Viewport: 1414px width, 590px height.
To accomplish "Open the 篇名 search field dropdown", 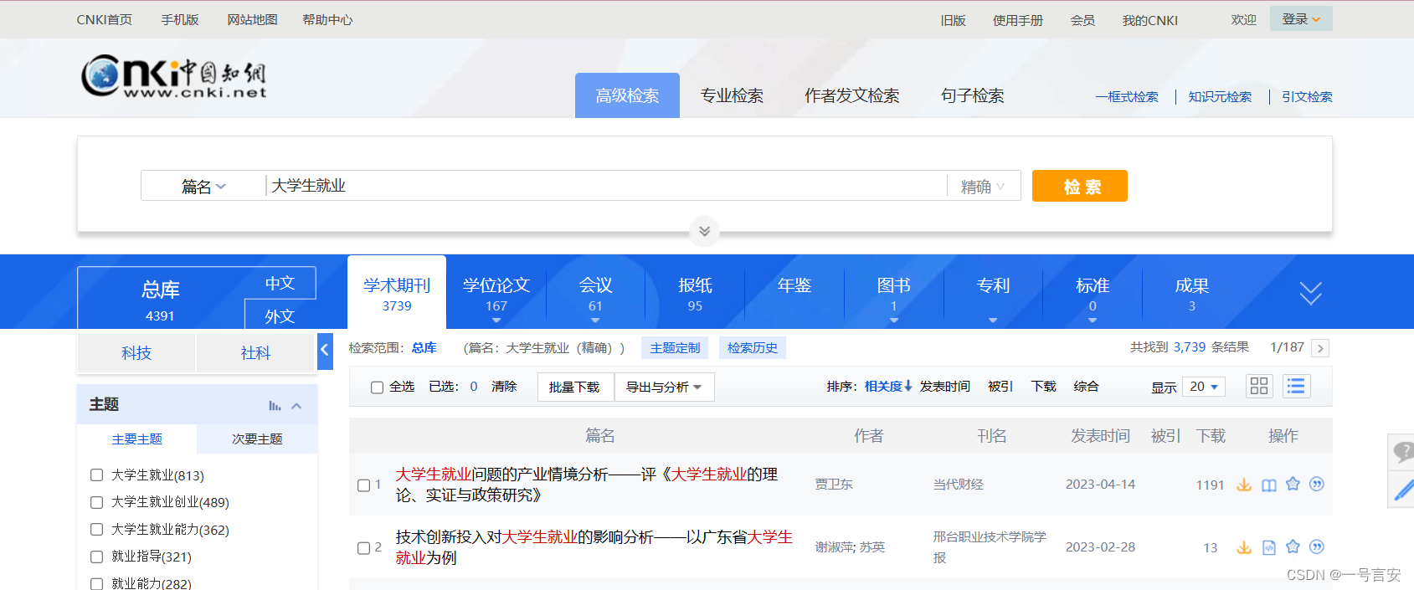I will click(x=203, y=187).
